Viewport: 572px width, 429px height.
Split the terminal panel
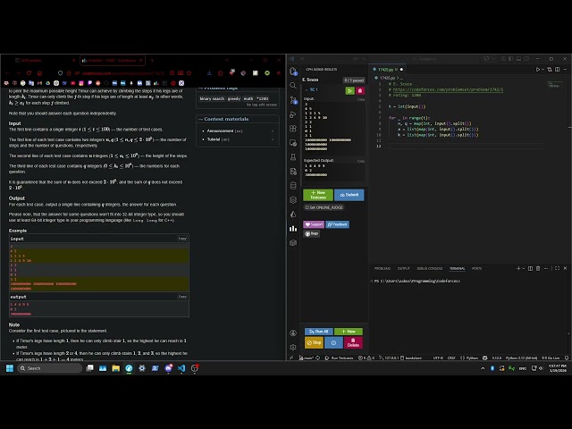click(530, 268)
